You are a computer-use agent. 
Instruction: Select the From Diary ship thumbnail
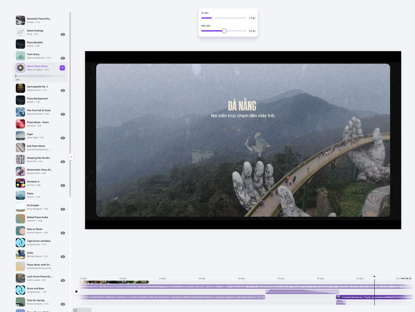coord(20,56)
